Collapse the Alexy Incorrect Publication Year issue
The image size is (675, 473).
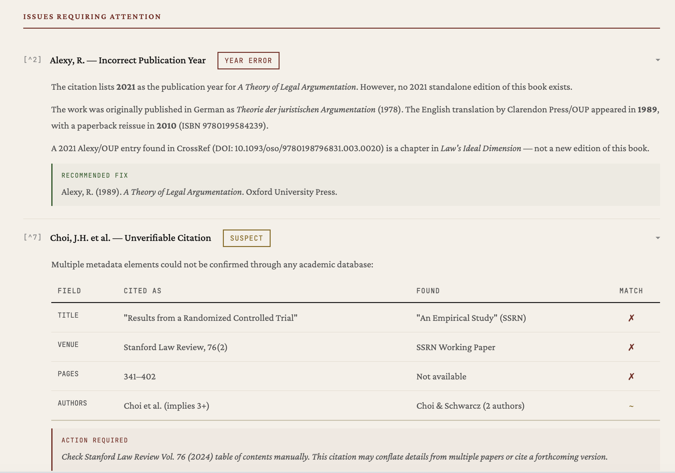tap(657, 60)
